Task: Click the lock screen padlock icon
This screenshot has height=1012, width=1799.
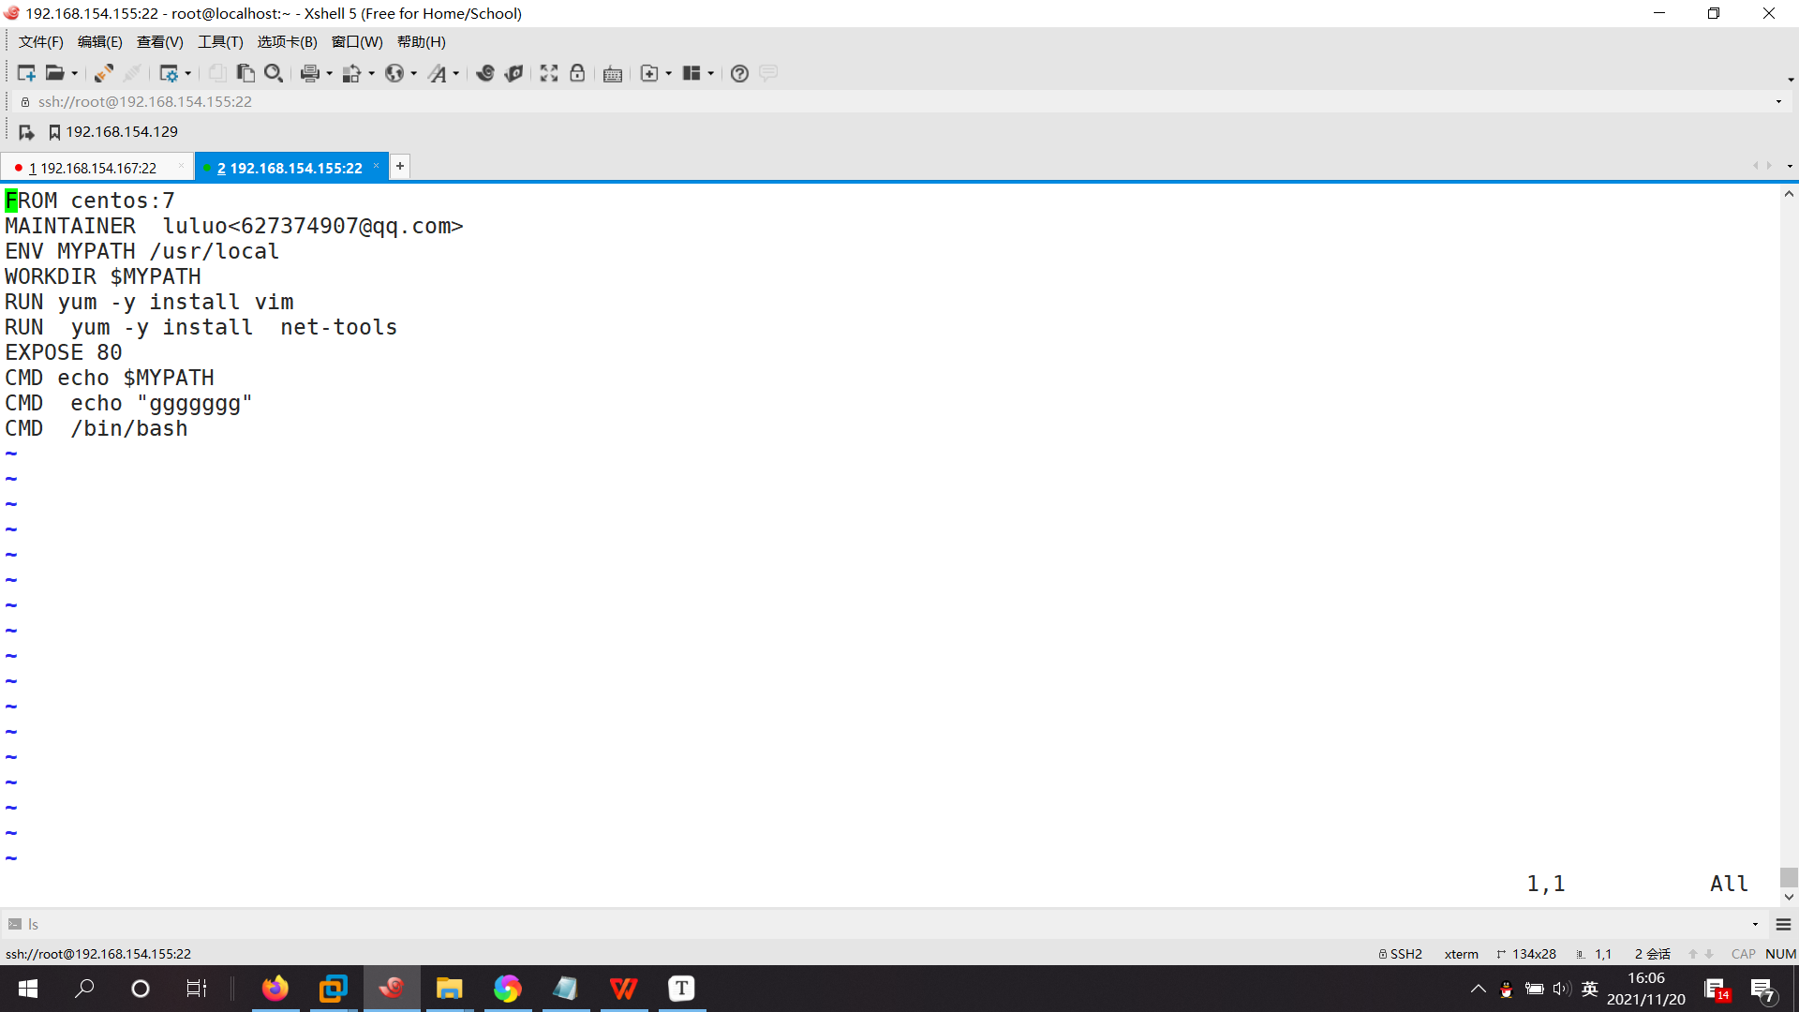Action: (577, 73)
